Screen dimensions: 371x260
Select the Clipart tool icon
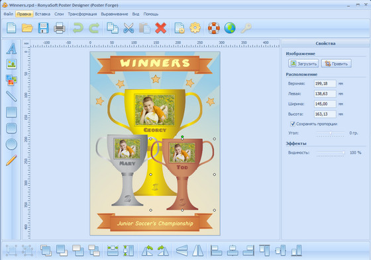[x=11, y=80]
